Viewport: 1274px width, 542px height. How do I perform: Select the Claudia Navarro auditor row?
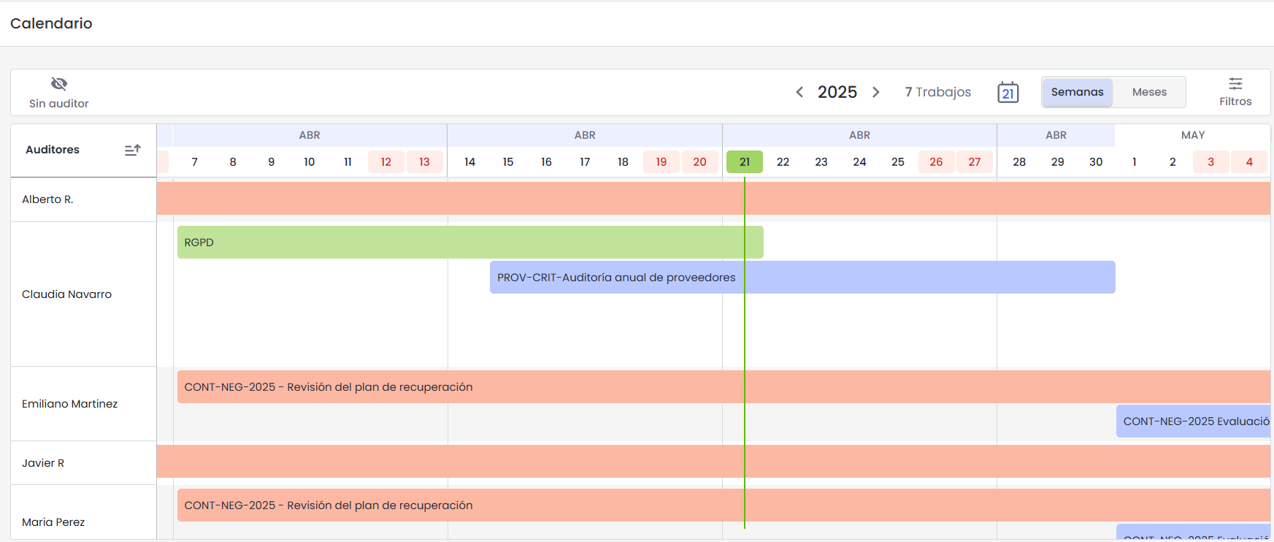66,294
